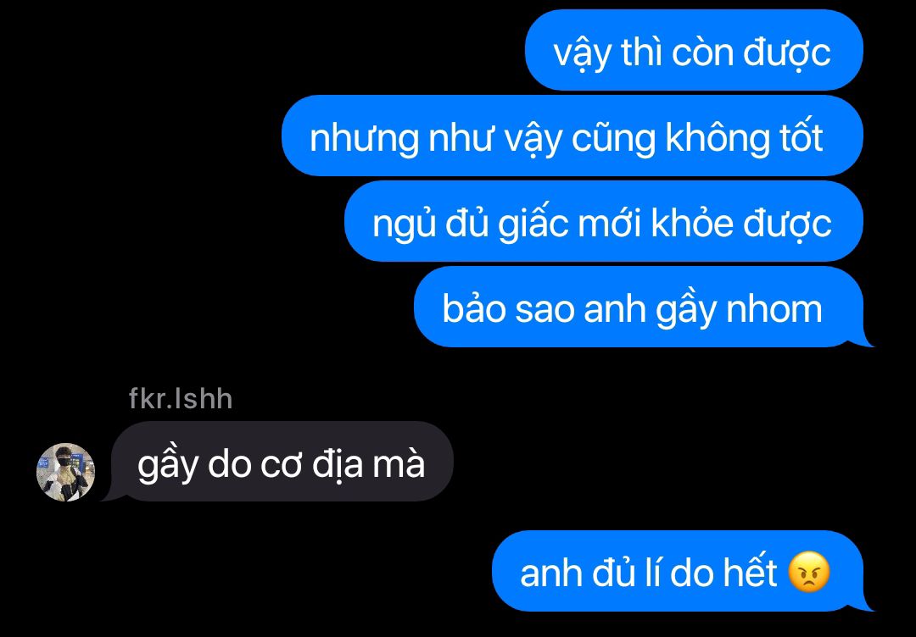The height and width of the screenshot is (637, 916).
Task: Select the 'nhưng như vậy cũng không tốt' bubble
Action: coord(572,136)
